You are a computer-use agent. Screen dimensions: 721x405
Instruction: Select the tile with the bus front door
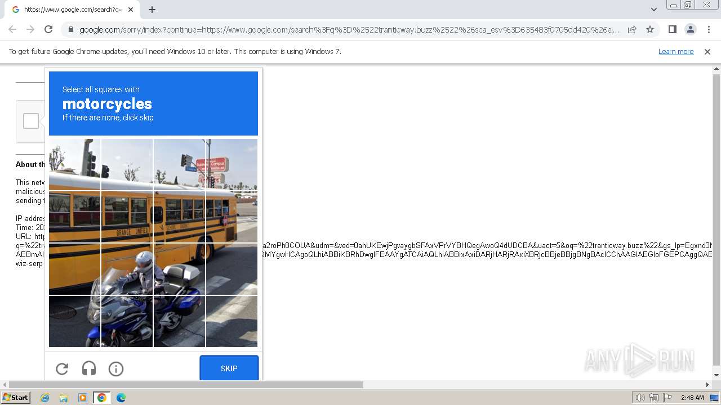click(232, 217)
